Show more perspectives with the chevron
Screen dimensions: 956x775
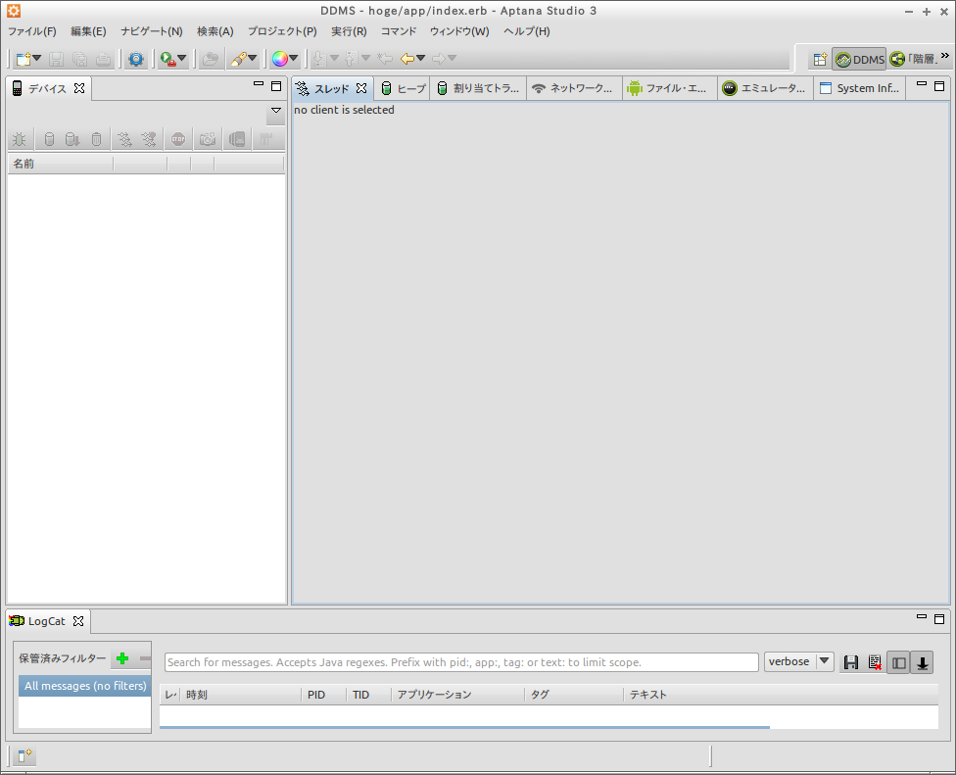click(x=945, y=56)
